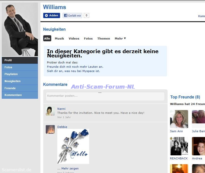Click into Kommentar posten field
The image size is (205, 173).
coord(105,96)
